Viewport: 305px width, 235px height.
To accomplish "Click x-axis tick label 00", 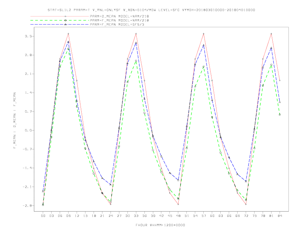I will coord(43,216).
